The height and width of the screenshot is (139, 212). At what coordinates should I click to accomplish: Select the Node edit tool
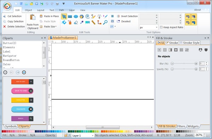coord(64,22)
